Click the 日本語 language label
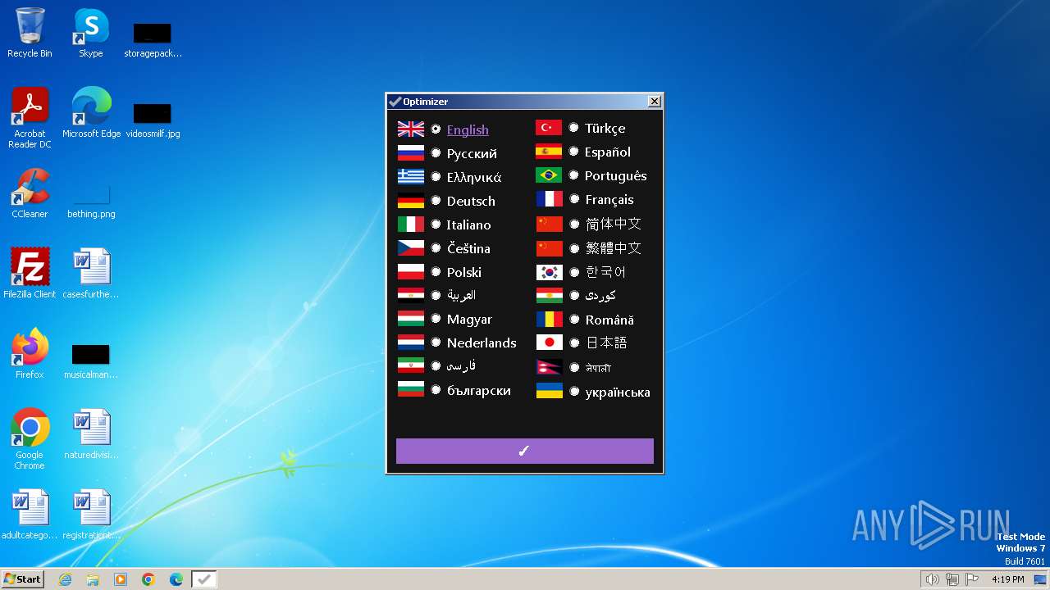This screenshot has width=1050, height=590. 606,343
